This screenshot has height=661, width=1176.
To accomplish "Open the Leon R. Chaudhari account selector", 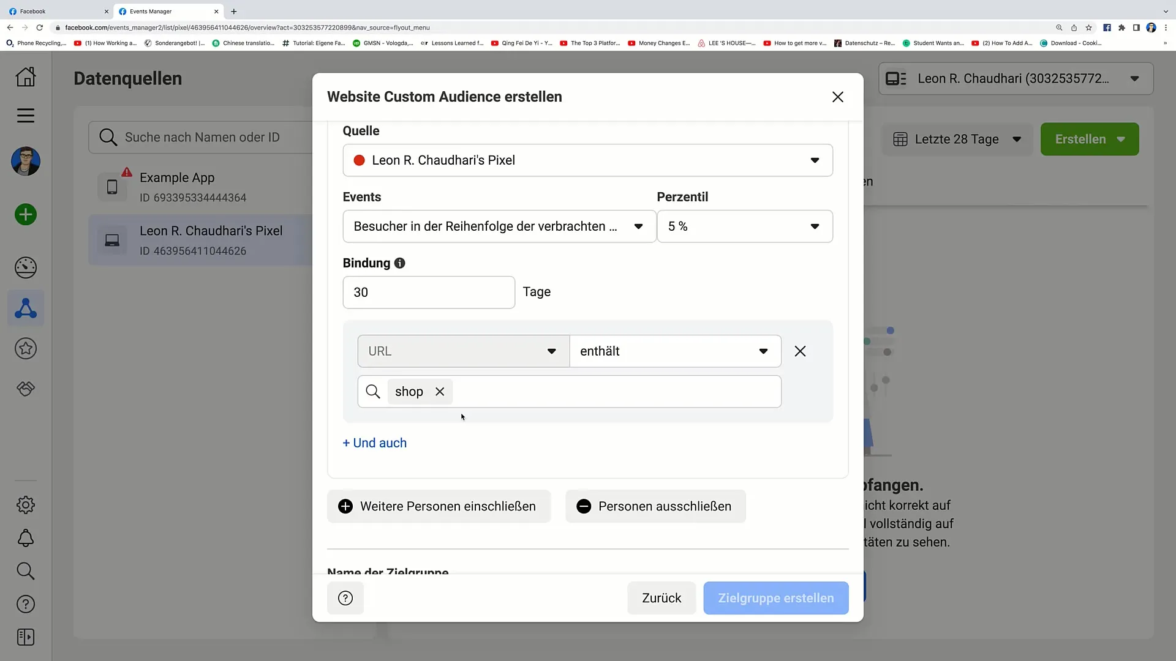I will (x=1016, y=78).
